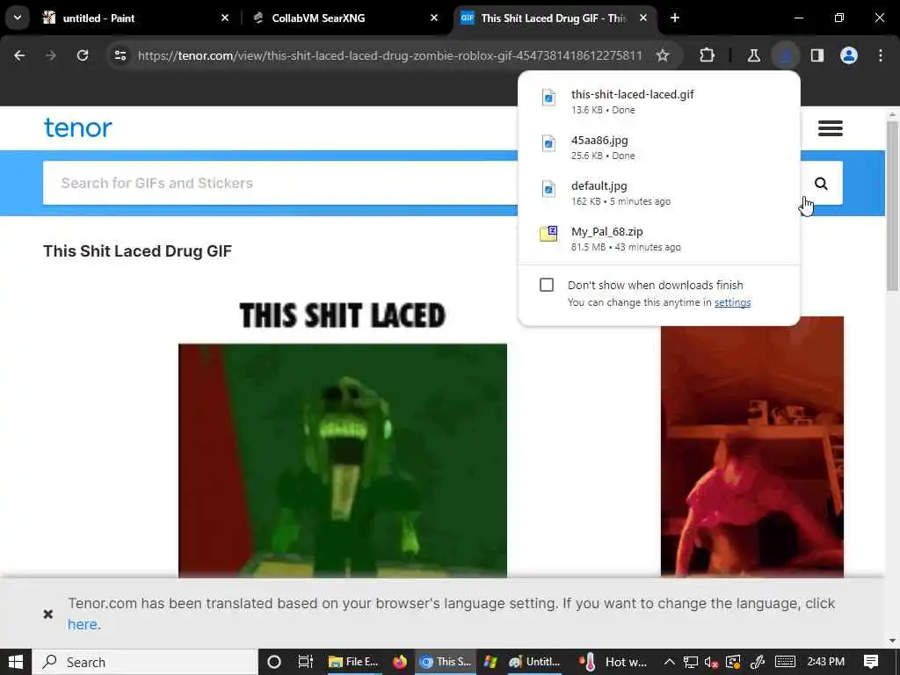Open this-shit-laced-laced.gif download
The image size is (900, 675).
pos(659,102)
